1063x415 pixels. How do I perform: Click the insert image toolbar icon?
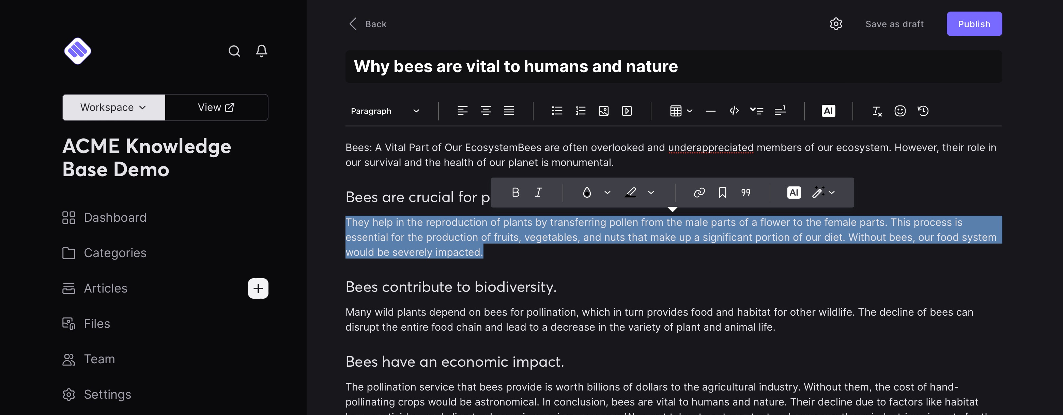tap(603, 111)
